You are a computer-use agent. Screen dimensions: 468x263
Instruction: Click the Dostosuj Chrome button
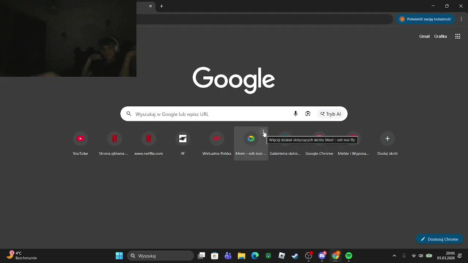[439, 239]
